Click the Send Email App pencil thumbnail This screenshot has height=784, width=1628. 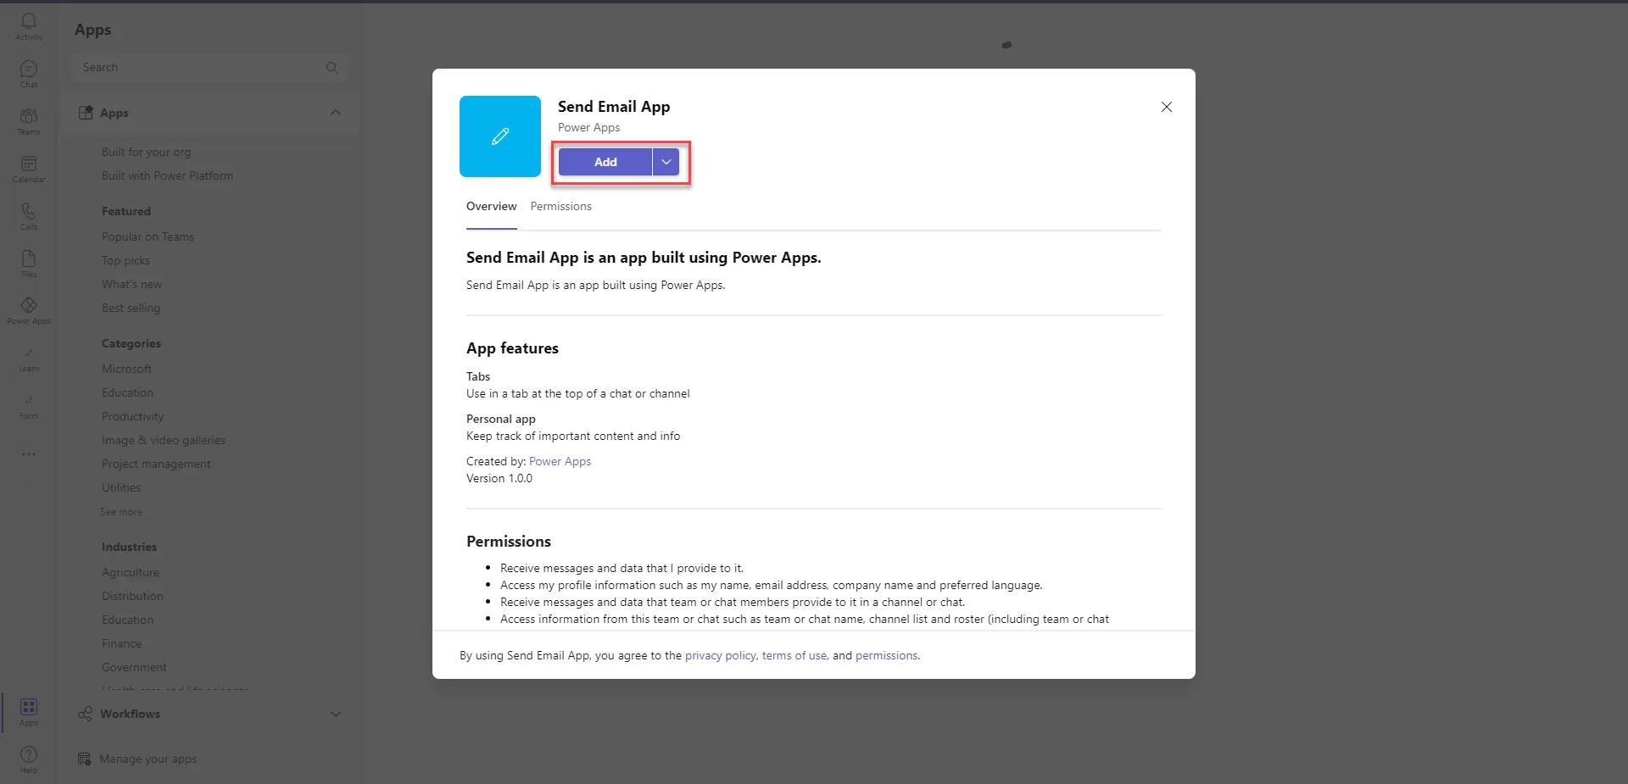coord(500,136)
